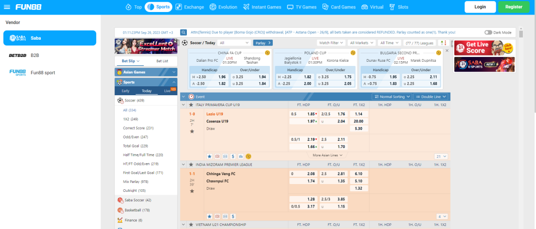
Task: Open the Match Filter dropdown
Action: point(331,43)
